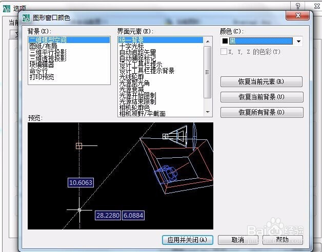Select 自动追踪矢量 interface element
The width and height of the screenshot is (322, 252).
point(138,52)
